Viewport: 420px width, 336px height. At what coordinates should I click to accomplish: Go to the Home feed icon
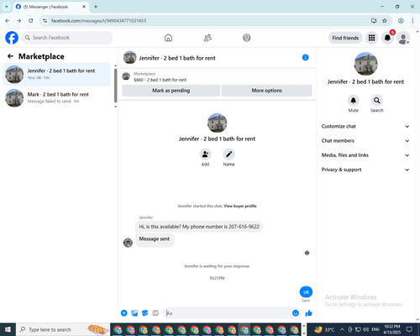168,38
